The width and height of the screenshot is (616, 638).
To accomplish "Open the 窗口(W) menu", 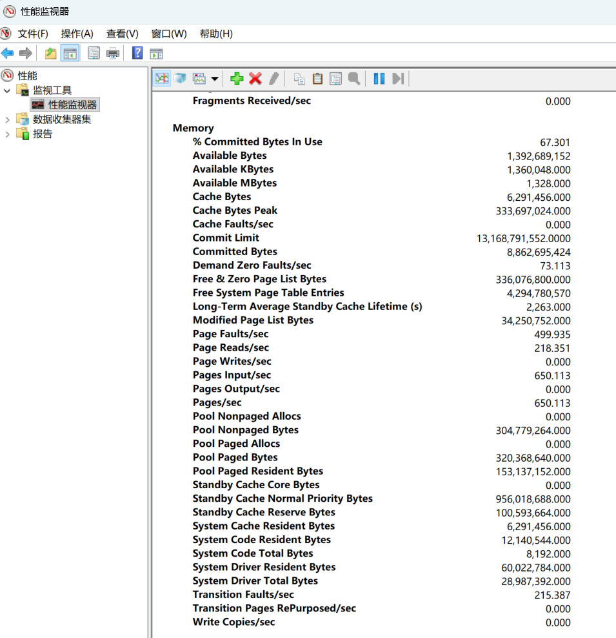I will click(169, 34).
